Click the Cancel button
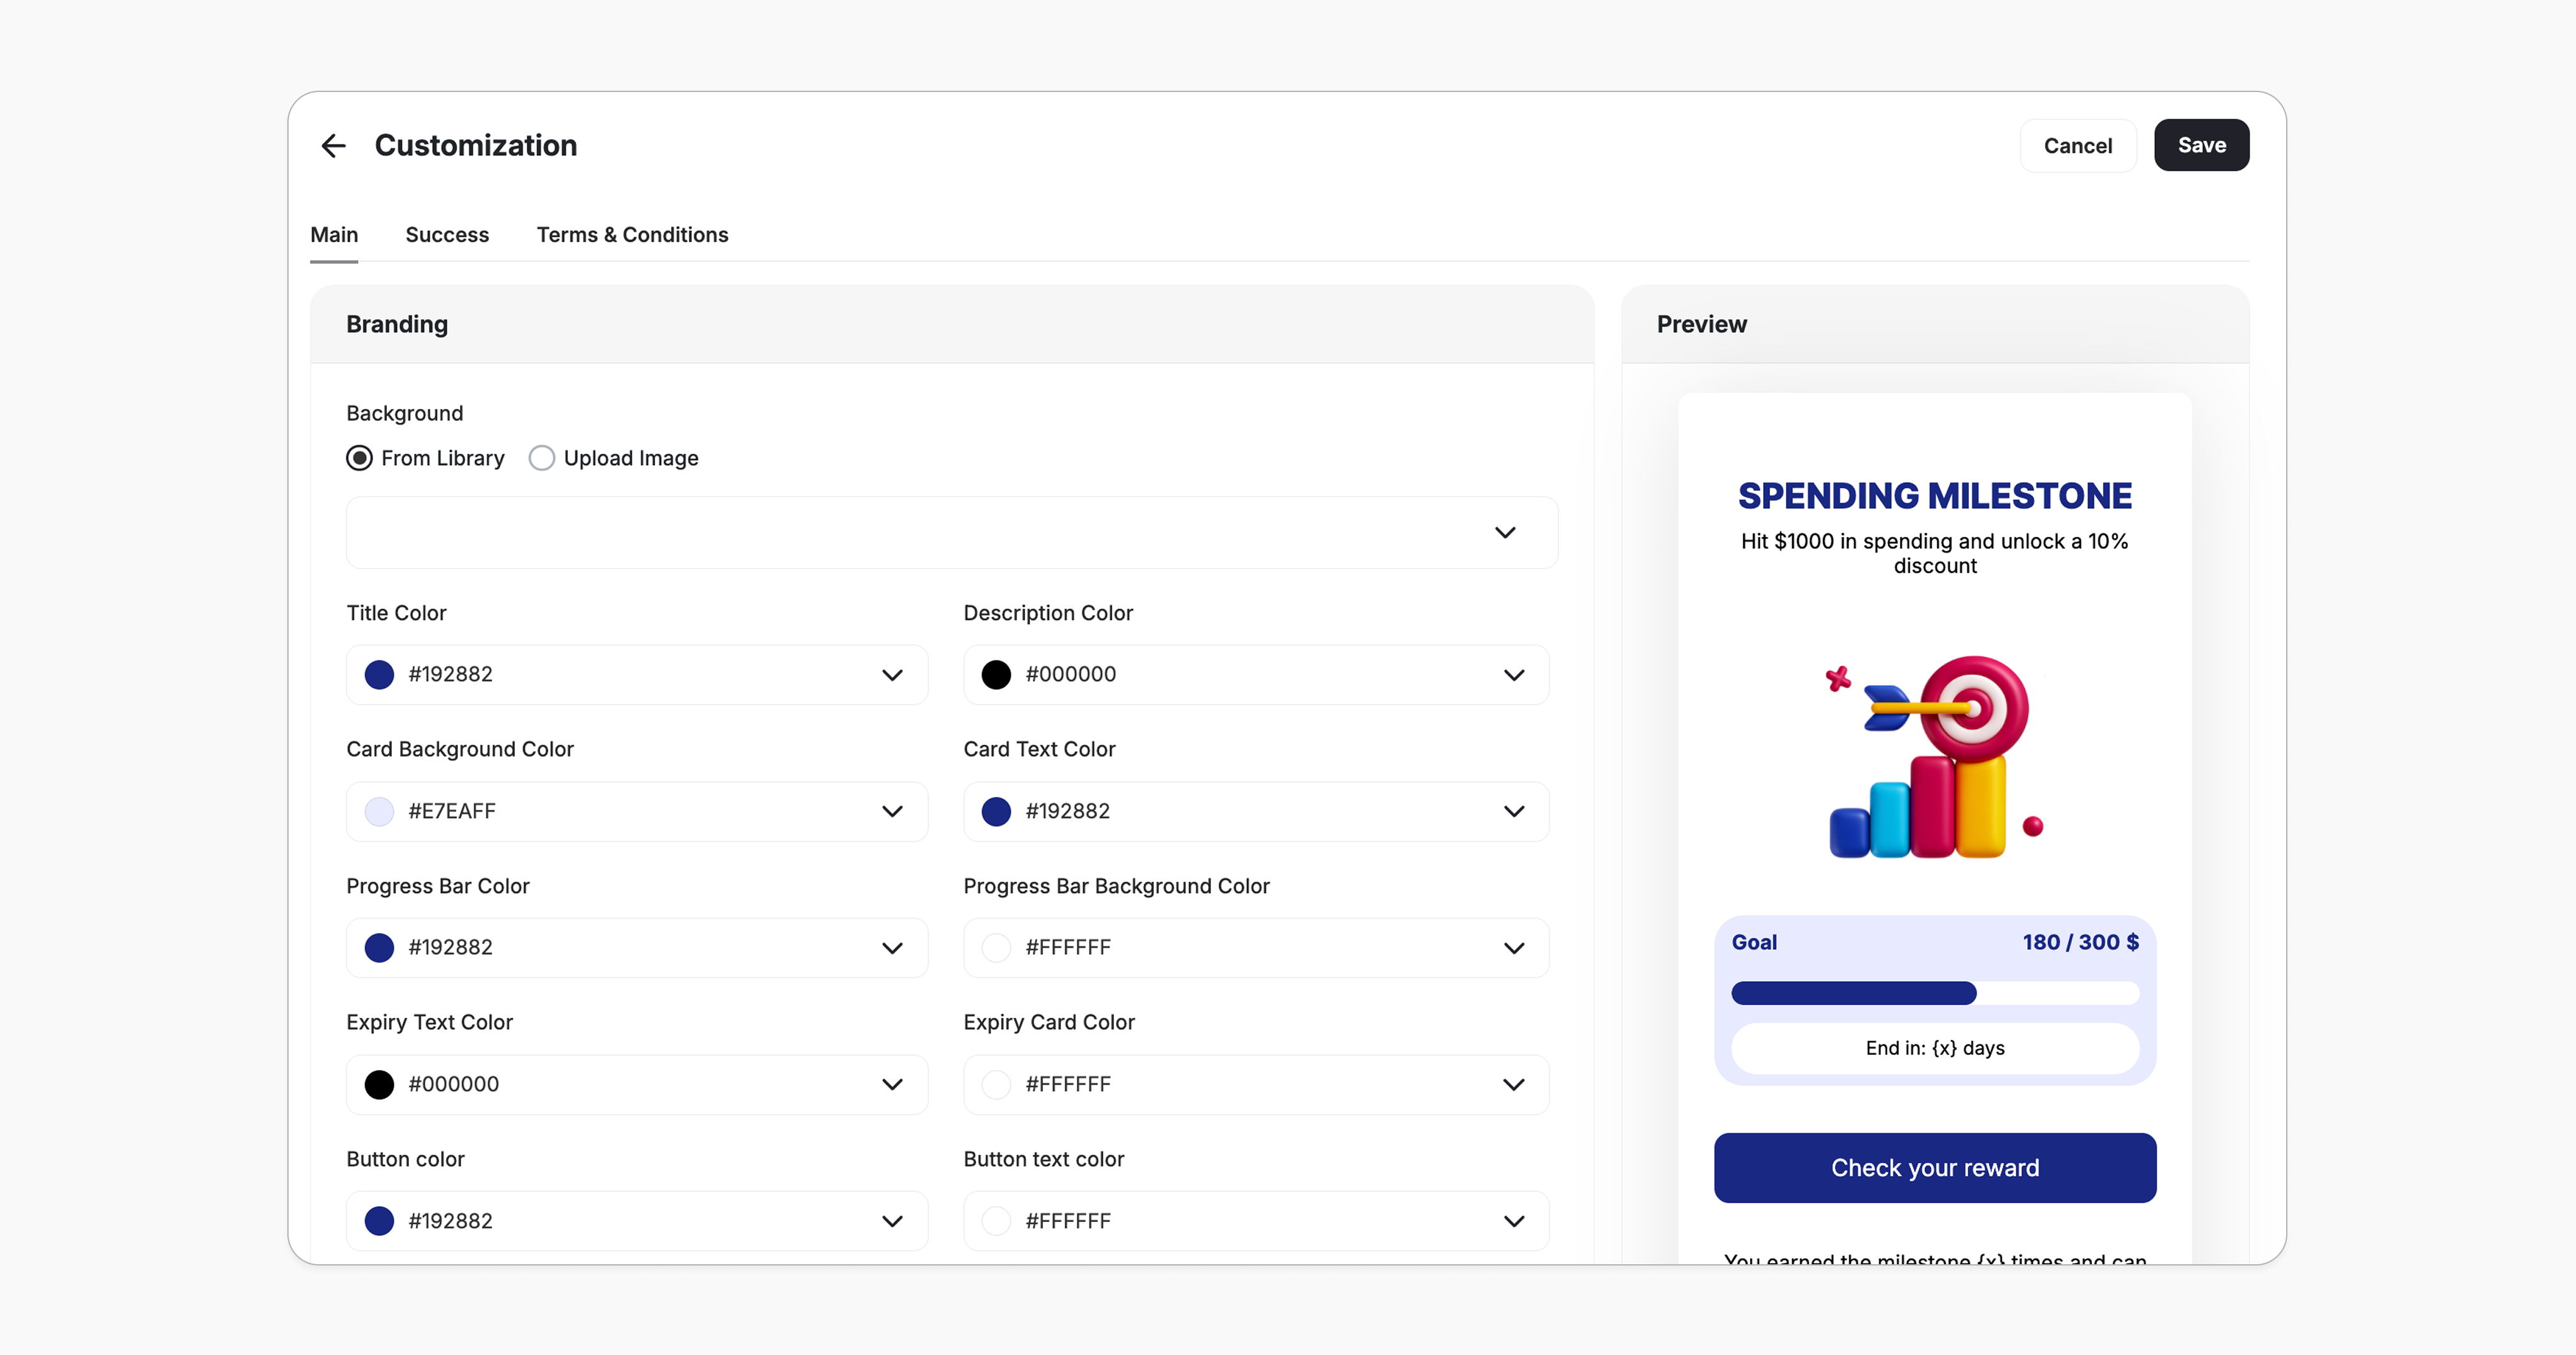The width and height of the screenshot is (2576, 1355). click(2077, 146)
